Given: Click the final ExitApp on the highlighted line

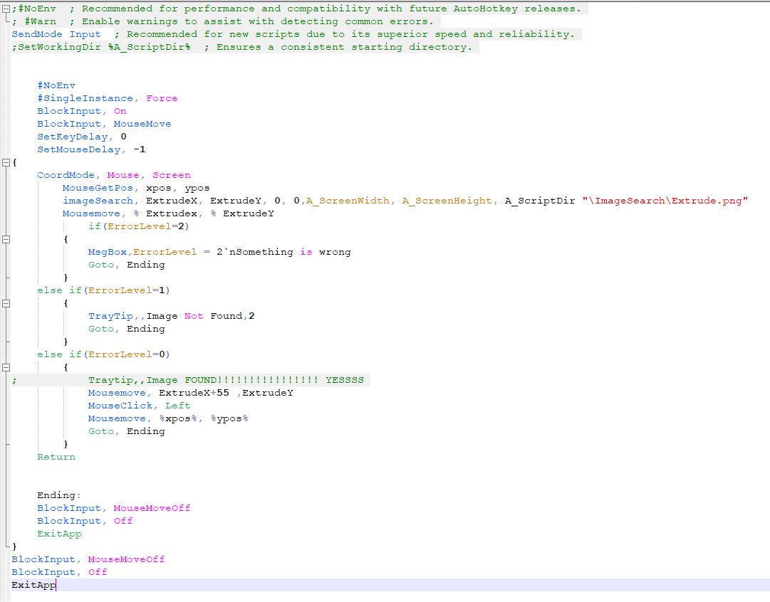Looking at the screenshot, I should 33,585.
